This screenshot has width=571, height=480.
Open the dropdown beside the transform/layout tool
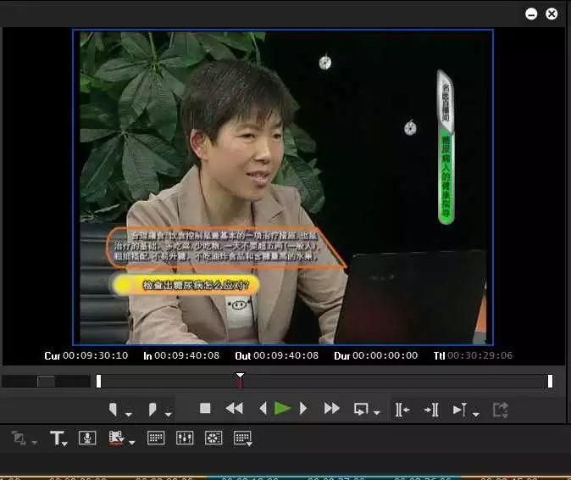click(35, 443)
